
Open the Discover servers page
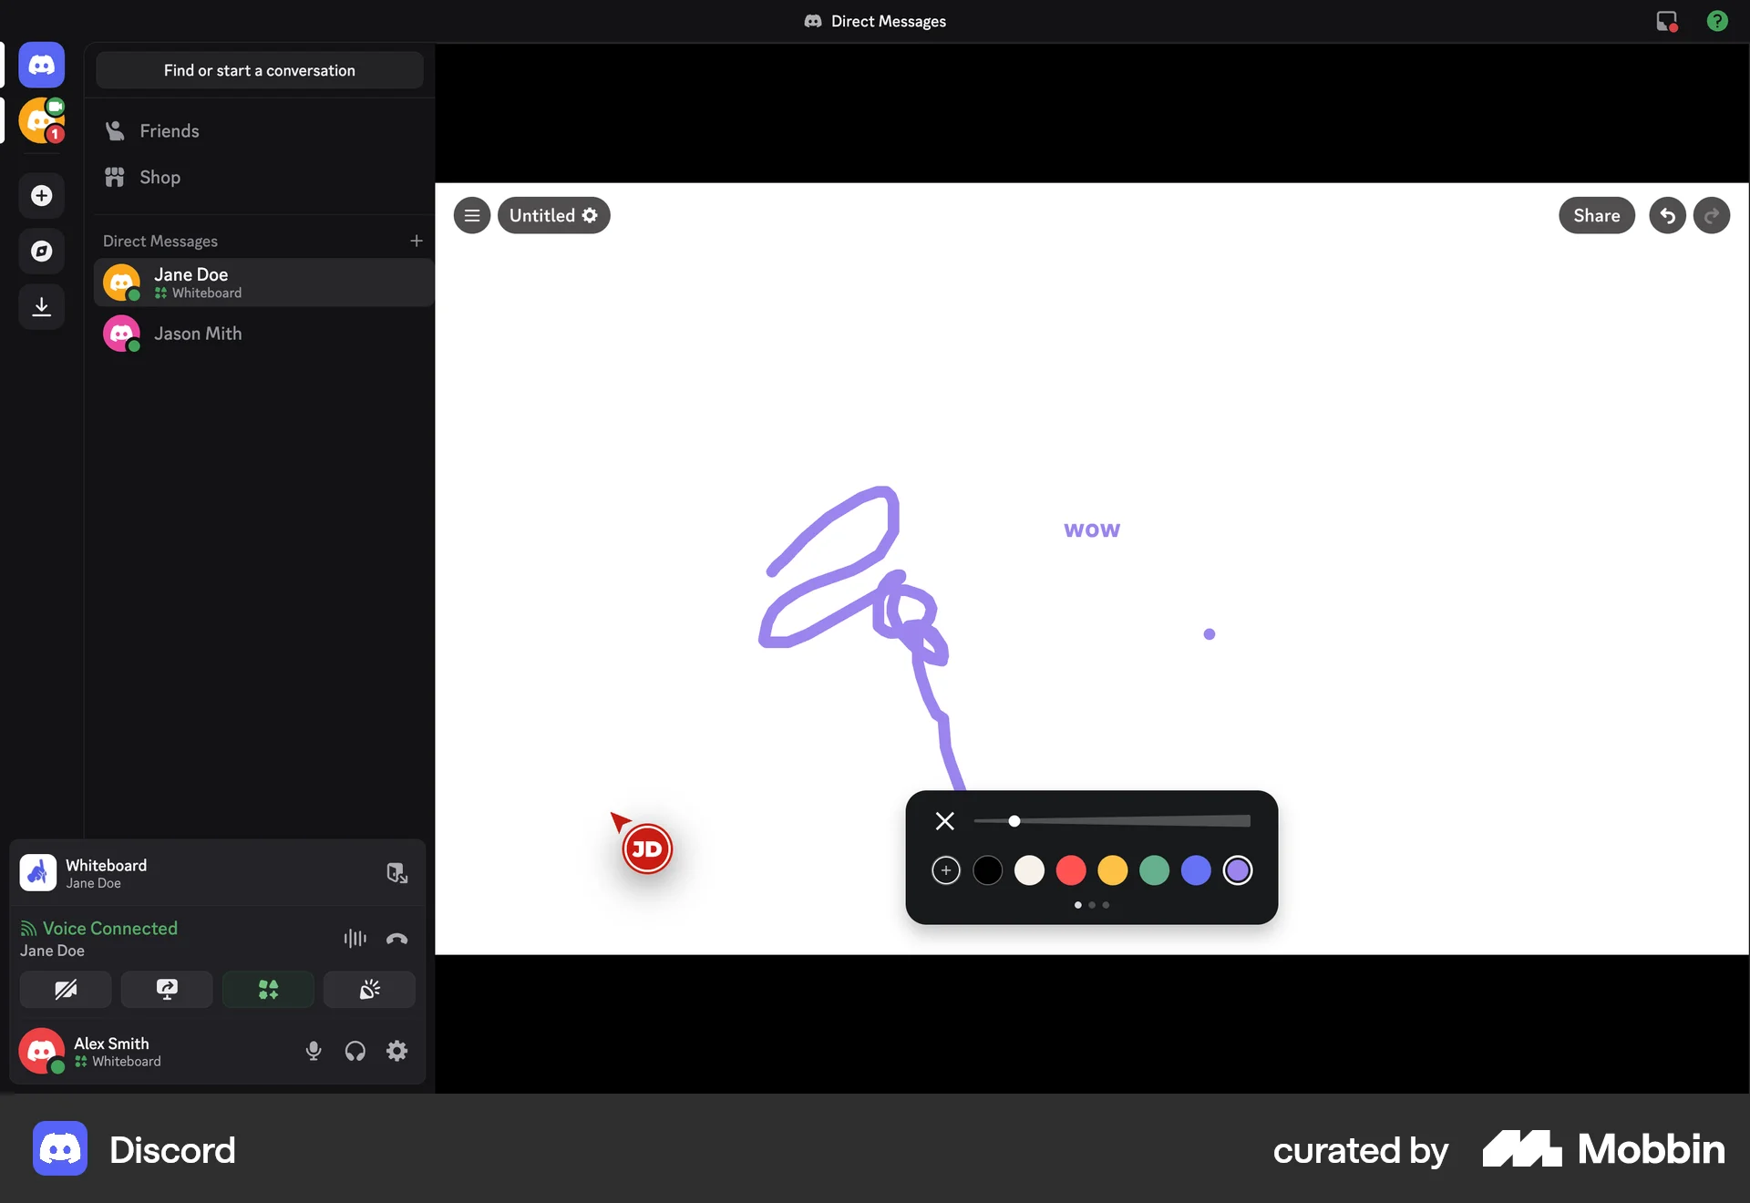42,252
